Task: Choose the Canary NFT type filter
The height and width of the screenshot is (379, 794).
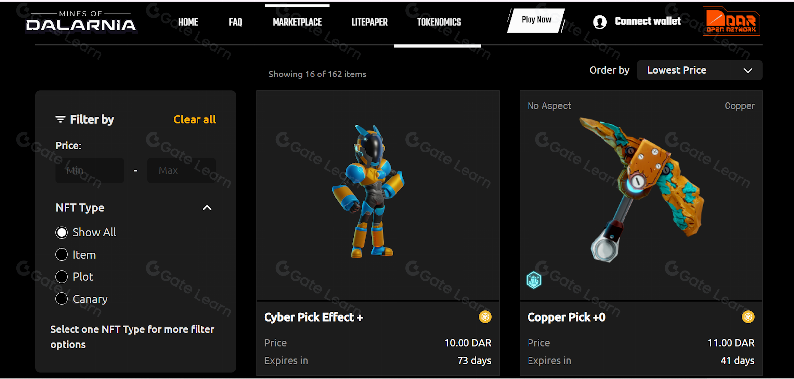Action: click(62, 299)
